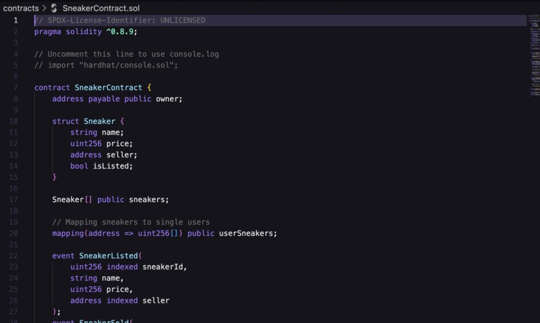Screen dimensions: 540x323
Task: Click line number 7 in the gutter
Action: pyautogui.click(x=15, y=88)
